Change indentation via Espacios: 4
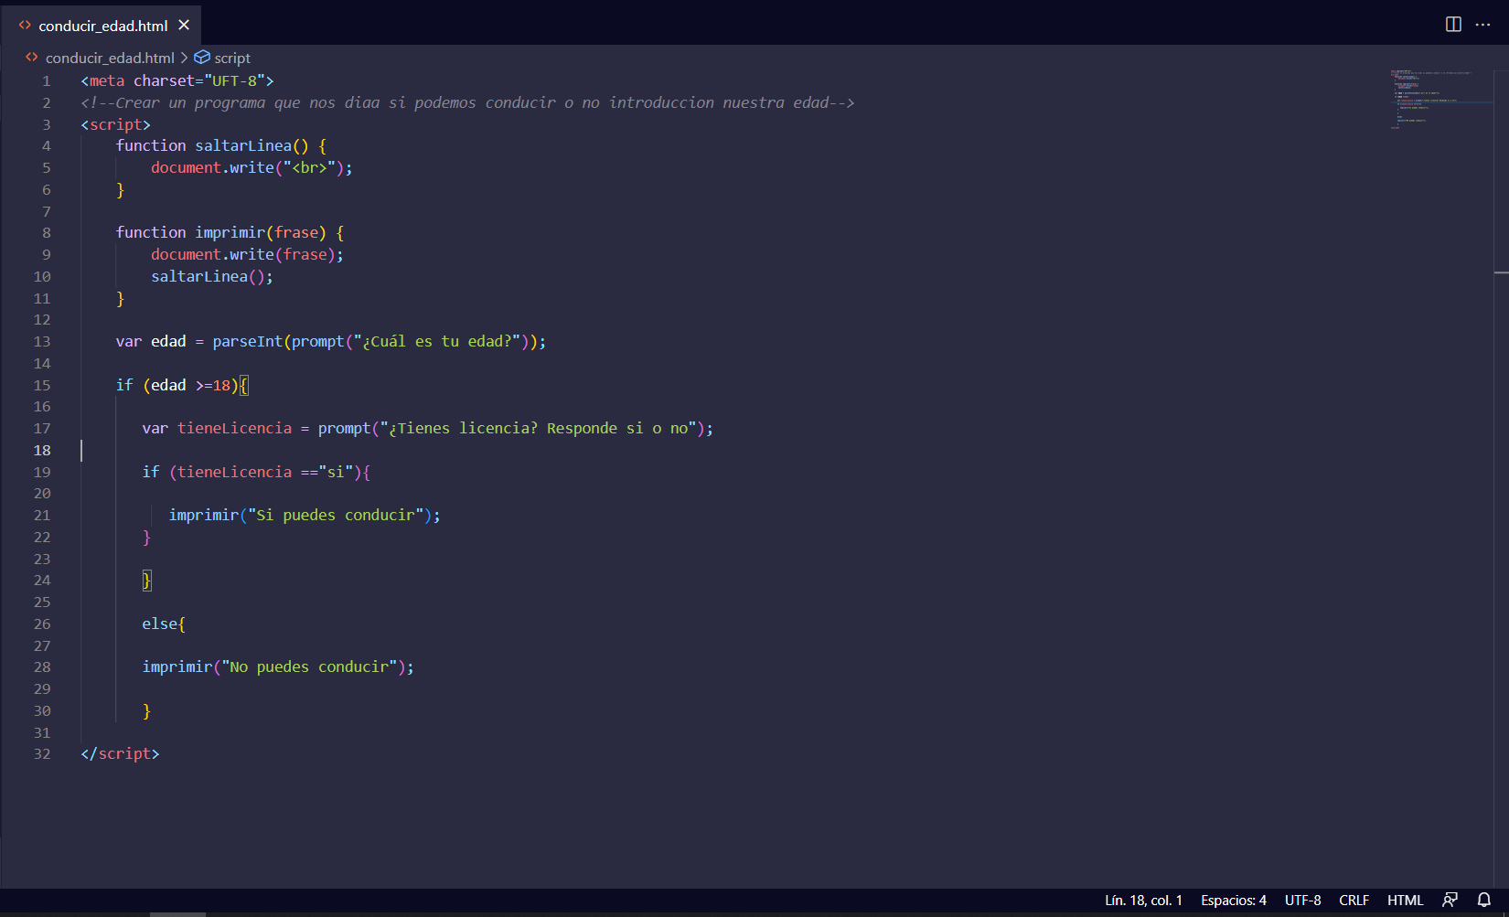The height and width of the screenshot is (917, 1509). (x=1233, y=901)
